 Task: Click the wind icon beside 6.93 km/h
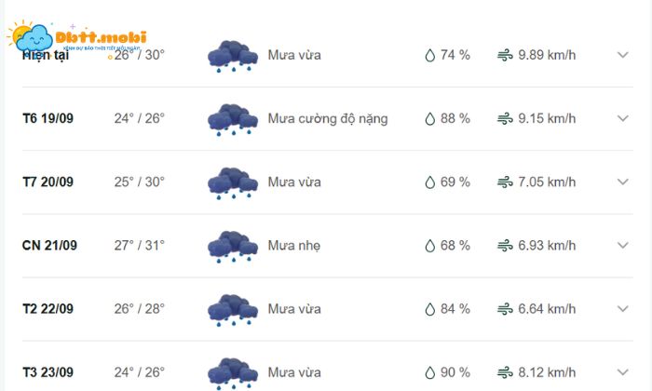coord(505,246)
